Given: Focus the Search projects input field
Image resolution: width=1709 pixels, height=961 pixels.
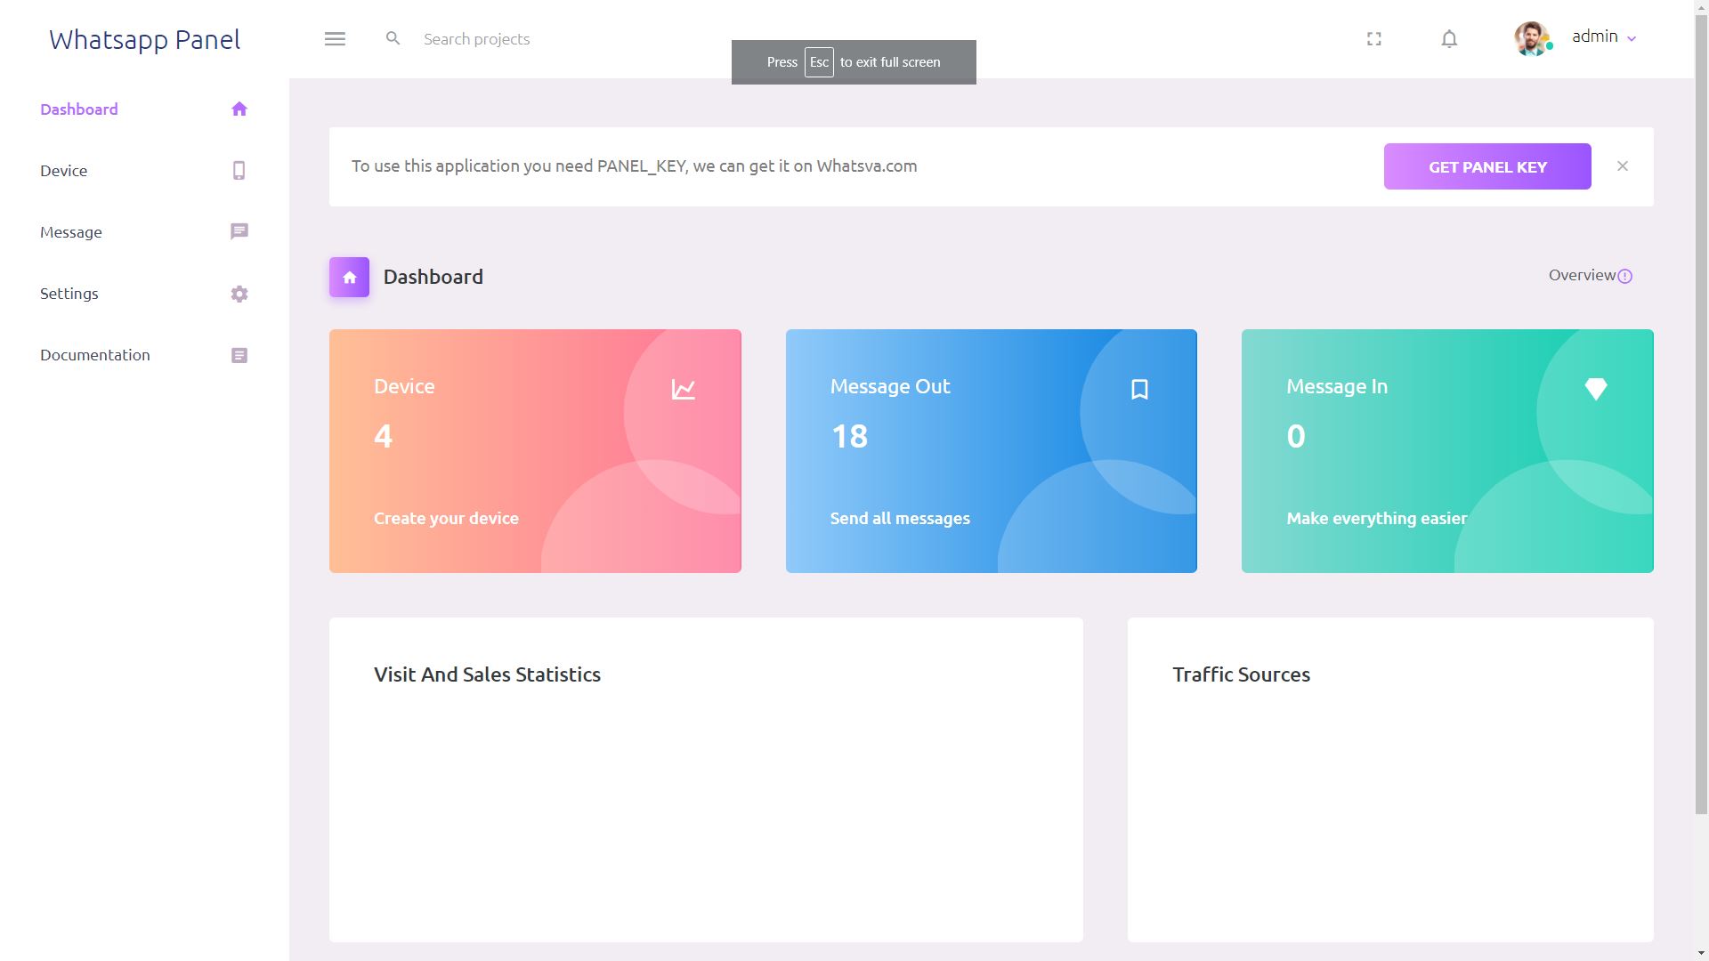Looking at the screenshot, I should tap(570, 39).
